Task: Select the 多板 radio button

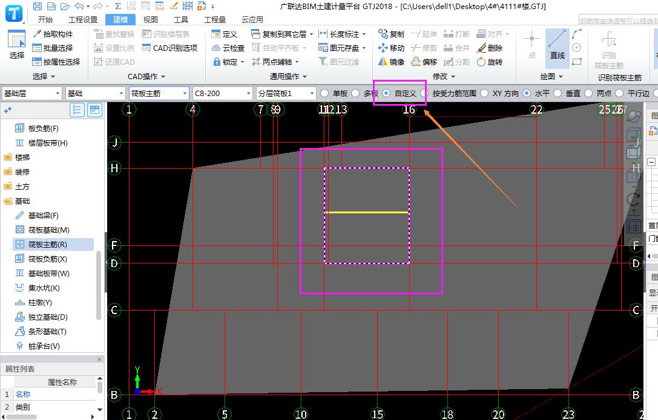Action: point(355,93)
